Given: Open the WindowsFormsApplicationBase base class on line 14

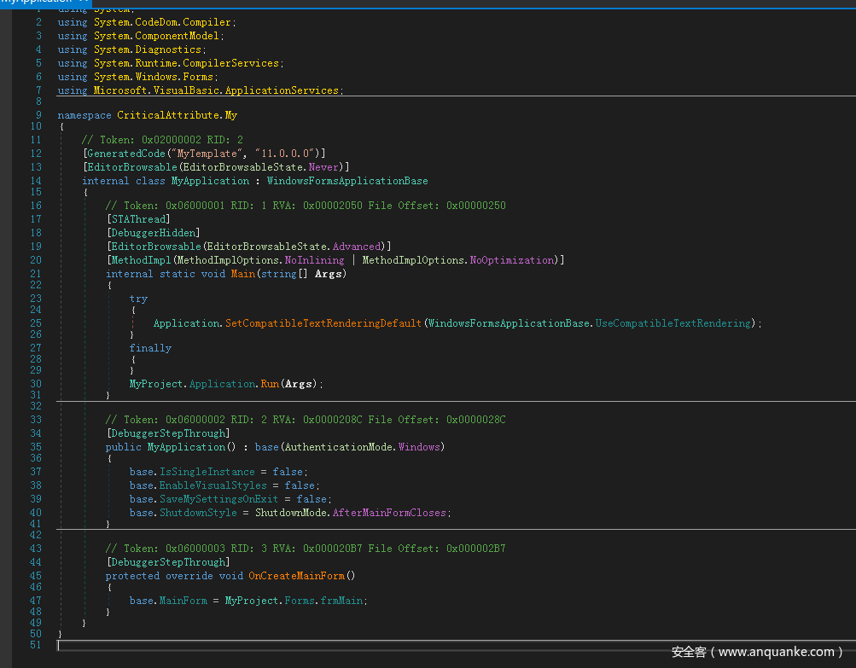Looking at the screenshot, I should tap(346, 181).
